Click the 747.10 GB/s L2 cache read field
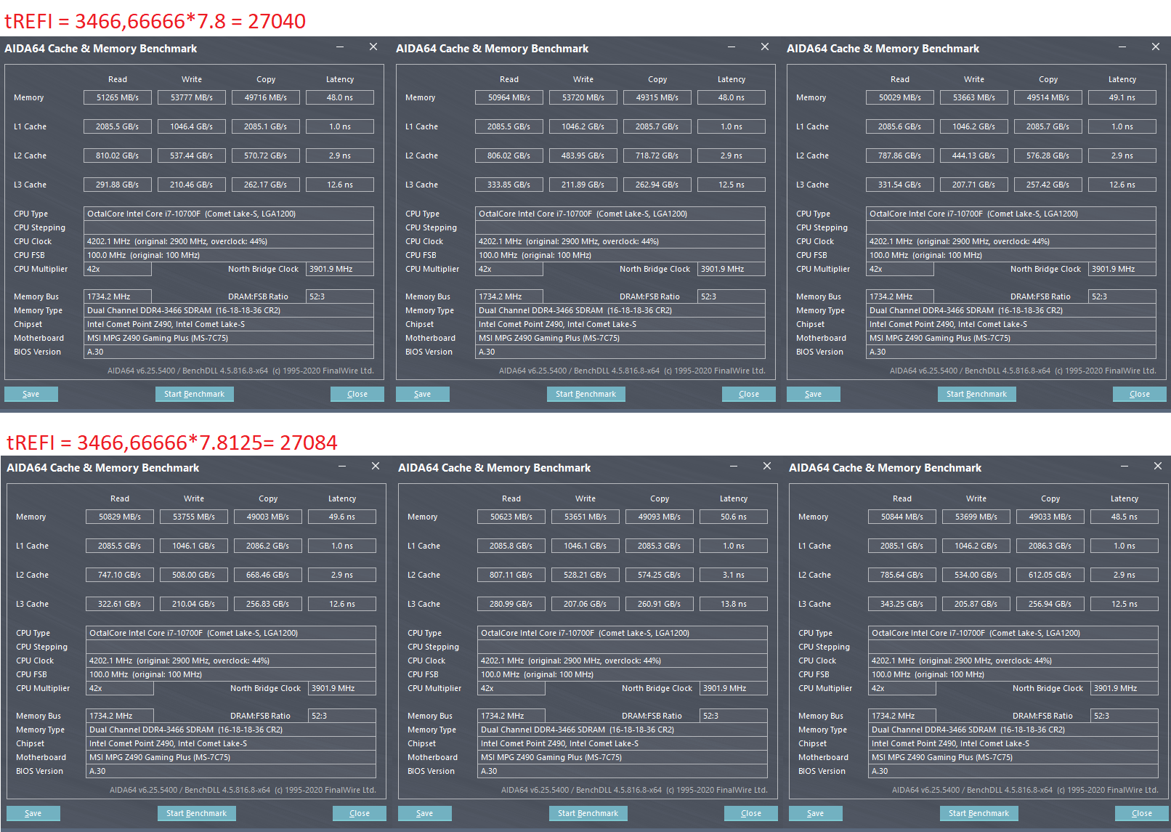The height and width of the screenshot is (832, 1171). pyautogui.click(x=120, y=575)
